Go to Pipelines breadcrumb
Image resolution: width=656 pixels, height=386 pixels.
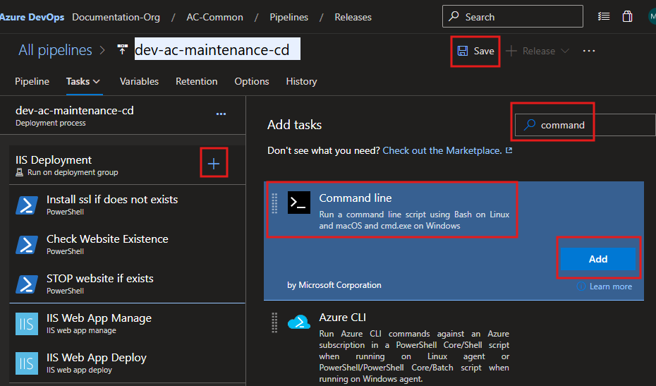pyautogui.click(x=288, y=17)
